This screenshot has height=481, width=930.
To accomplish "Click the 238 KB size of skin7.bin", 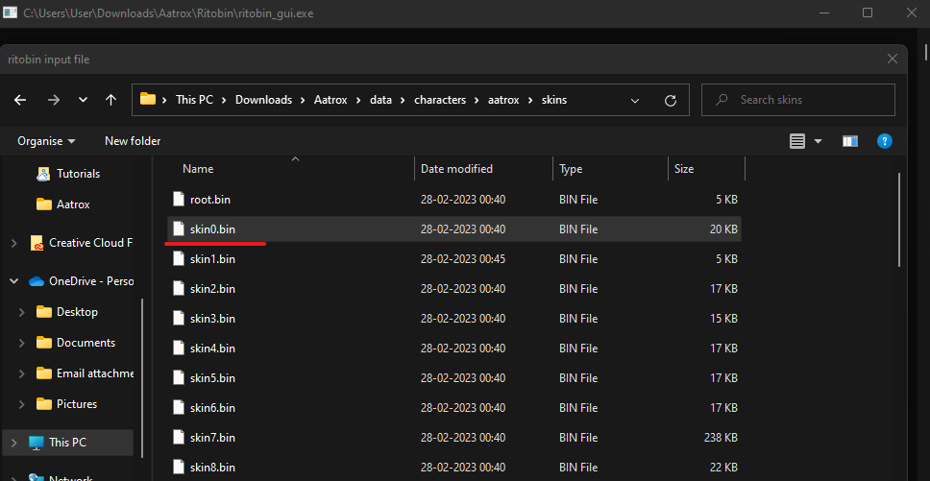I will click(x=720, y=438).
